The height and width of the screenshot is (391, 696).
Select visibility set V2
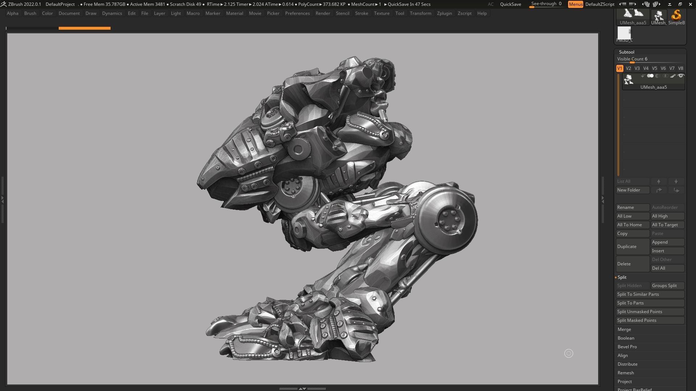click(628, 68)
